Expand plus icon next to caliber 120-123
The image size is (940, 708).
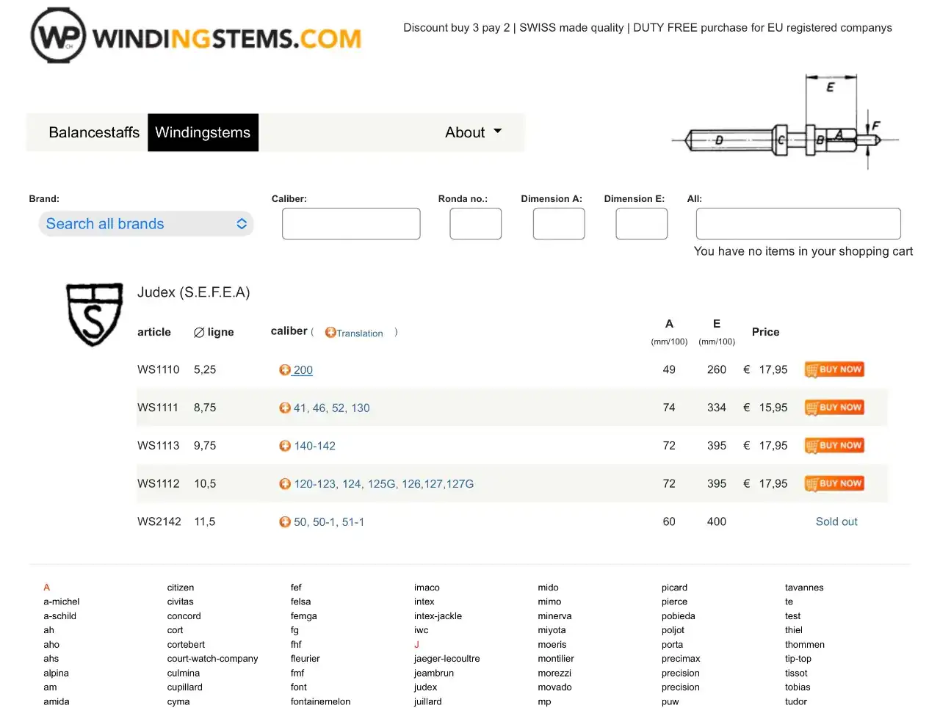(x=285, y=484)
